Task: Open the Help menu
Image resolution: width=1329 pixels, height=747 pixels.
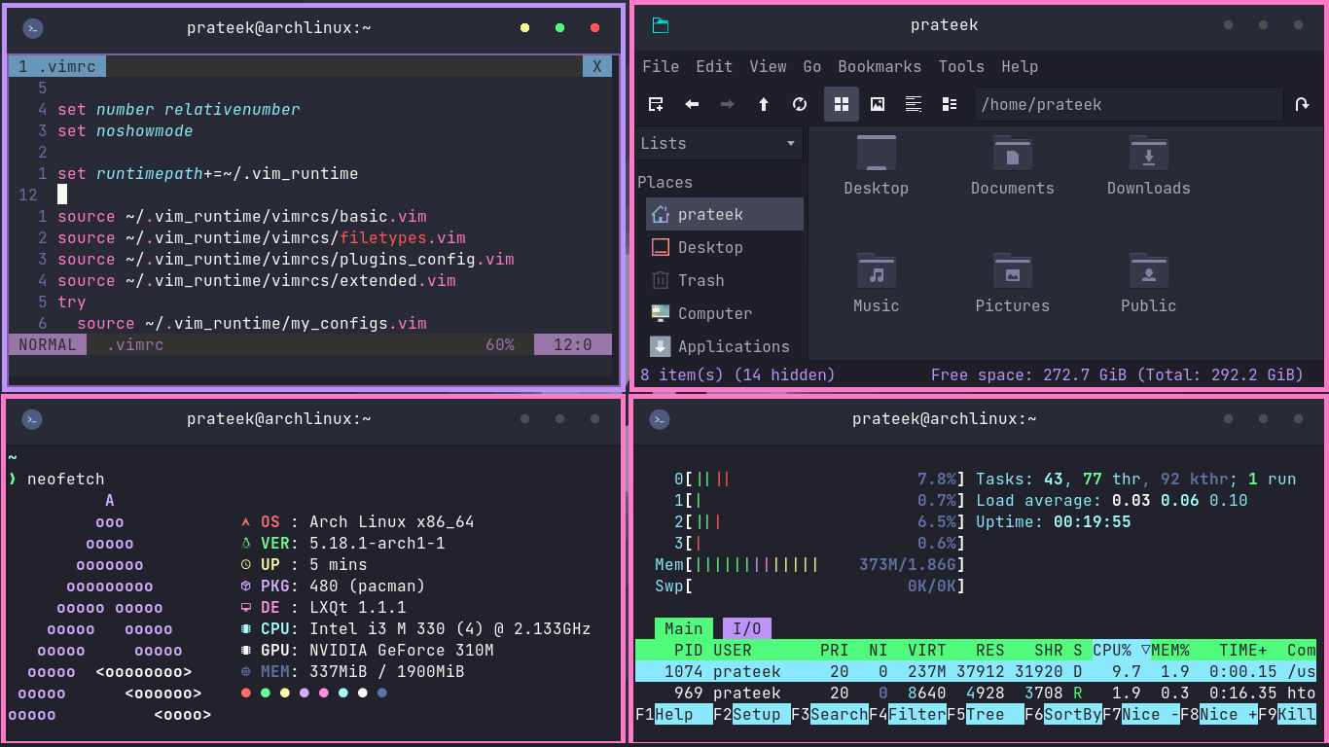Action: [1020, 66]
